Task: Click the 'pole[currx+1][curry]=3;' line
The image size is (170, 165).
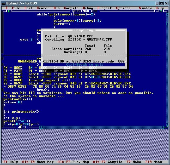Action: pos(77,21)
